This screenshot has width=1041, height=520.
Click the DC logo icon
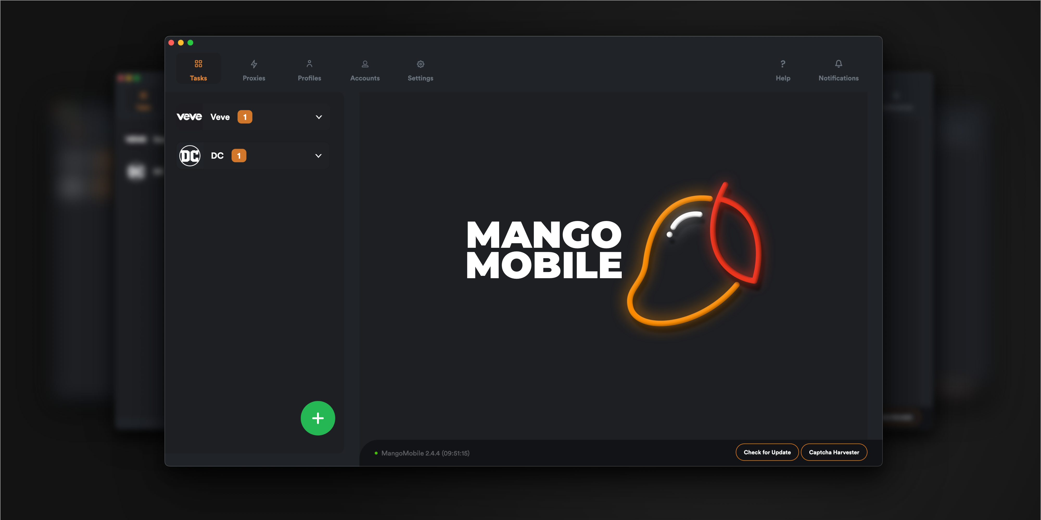tap(189, 156)
